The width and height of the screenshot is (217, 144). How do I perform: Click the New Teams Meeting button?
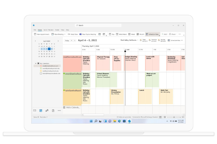click(x=87, y=34)
